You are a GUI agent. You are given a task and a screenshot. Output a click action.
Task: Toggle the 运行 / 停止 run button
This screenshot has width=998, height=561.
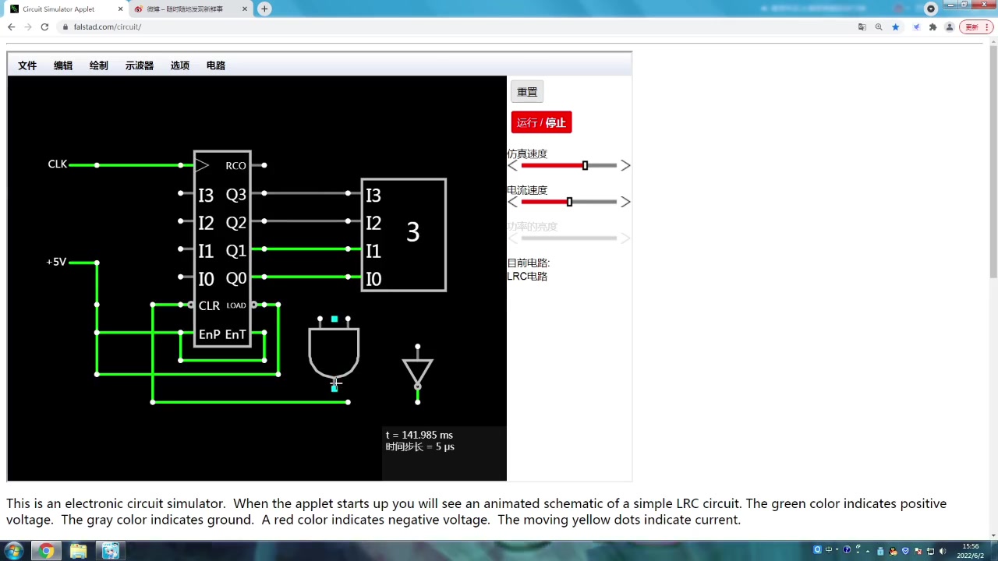click(541, 122)
